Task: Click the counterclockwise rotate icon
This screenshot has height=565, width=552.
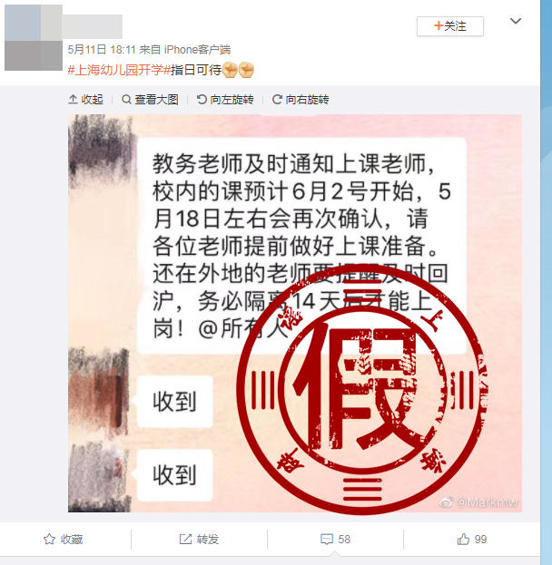Action: pos(202,99)
